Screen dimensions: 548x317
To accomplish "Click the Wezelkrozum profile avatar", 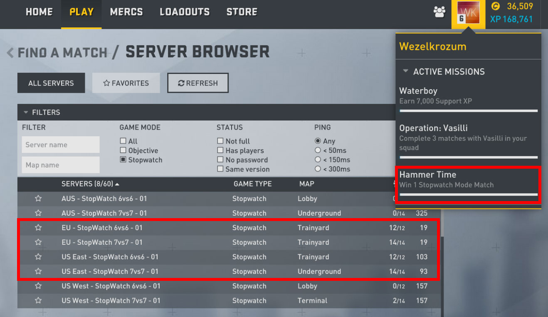I will (x=468, y=13).
